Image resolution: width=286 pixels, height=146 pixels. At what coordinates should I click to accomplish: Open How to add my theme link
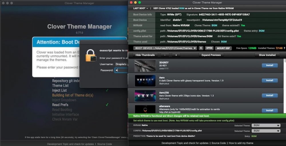coord(241,143)
